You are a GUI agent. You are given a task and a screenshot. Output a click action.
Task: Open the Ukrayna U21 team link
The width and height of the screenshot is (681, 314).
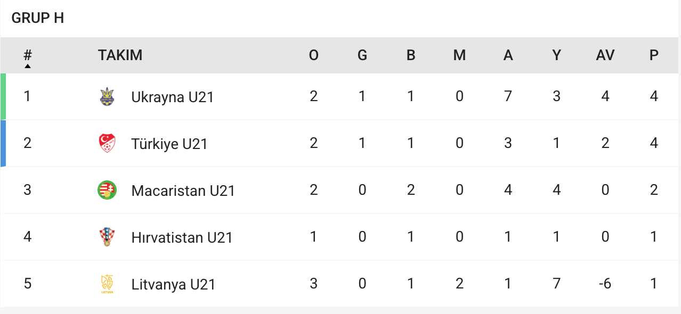(x=172, y=97)
